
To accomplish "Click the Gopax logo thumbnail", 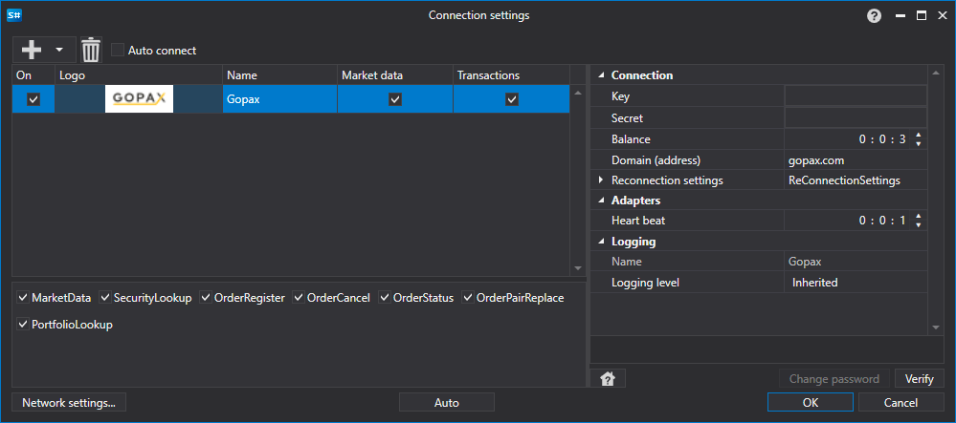I will (x=139, y=99).
